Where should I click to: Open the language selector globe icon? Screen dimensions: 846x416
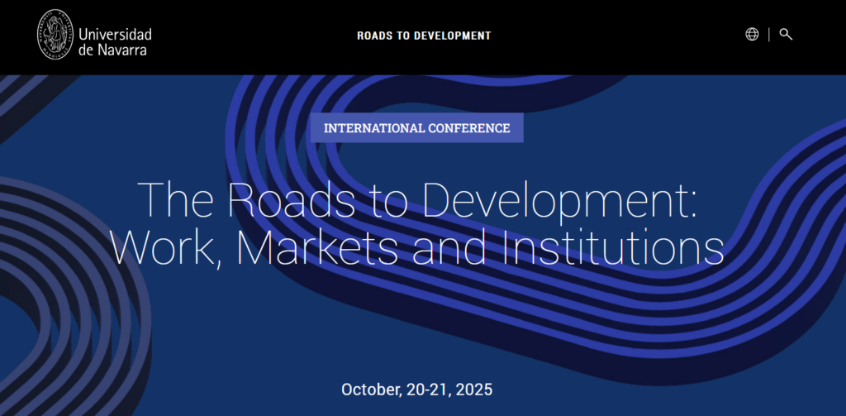point(752,35)
